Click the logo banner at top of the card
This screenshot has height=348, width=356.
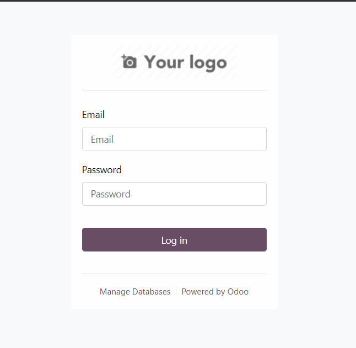coord(174,62)
